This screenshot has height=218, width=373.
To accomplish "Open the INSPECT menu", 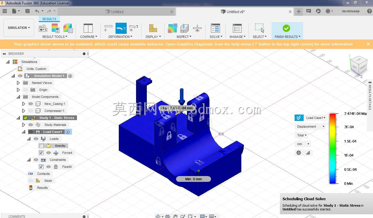I will (x=184, y=37).
